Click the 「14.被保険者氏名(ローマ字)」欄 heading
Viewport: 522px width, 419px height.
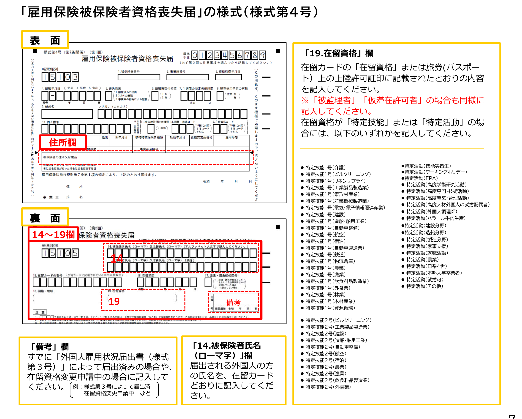226,350
